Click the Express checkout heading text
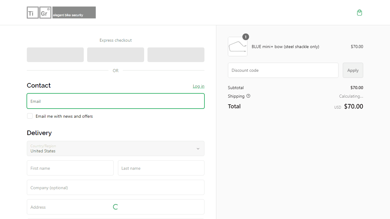Viewport: 390px width, 219px height. (115, 40)
